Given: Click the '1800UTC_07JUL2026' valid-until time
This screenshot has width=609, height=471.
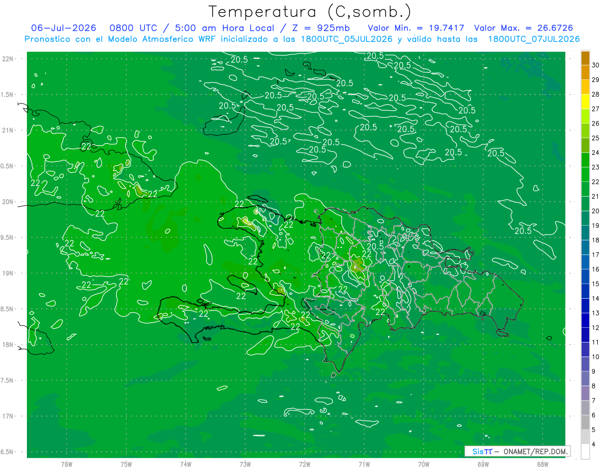Looking at the screenshot, I should [x=534, y=39].
